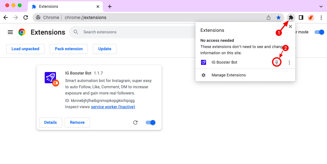Click the IG Booster Bot rocket card icon
The width and height of the screenshot is (327, 164).
click(50, 78)
